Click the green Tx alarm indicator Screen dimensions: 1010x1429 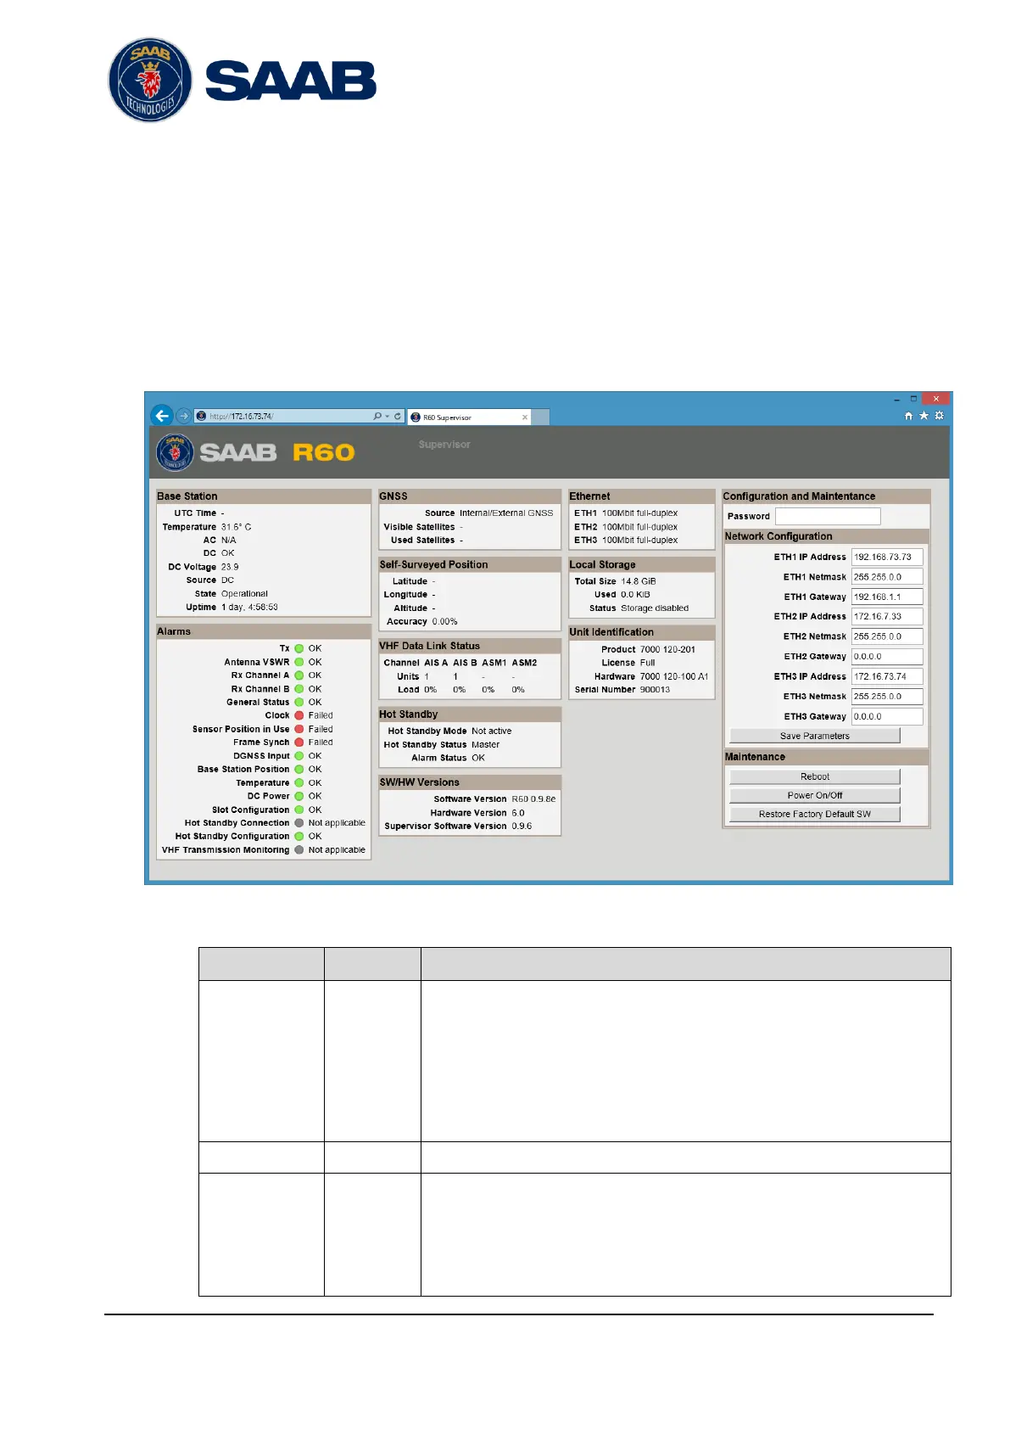tap(299, 648)
